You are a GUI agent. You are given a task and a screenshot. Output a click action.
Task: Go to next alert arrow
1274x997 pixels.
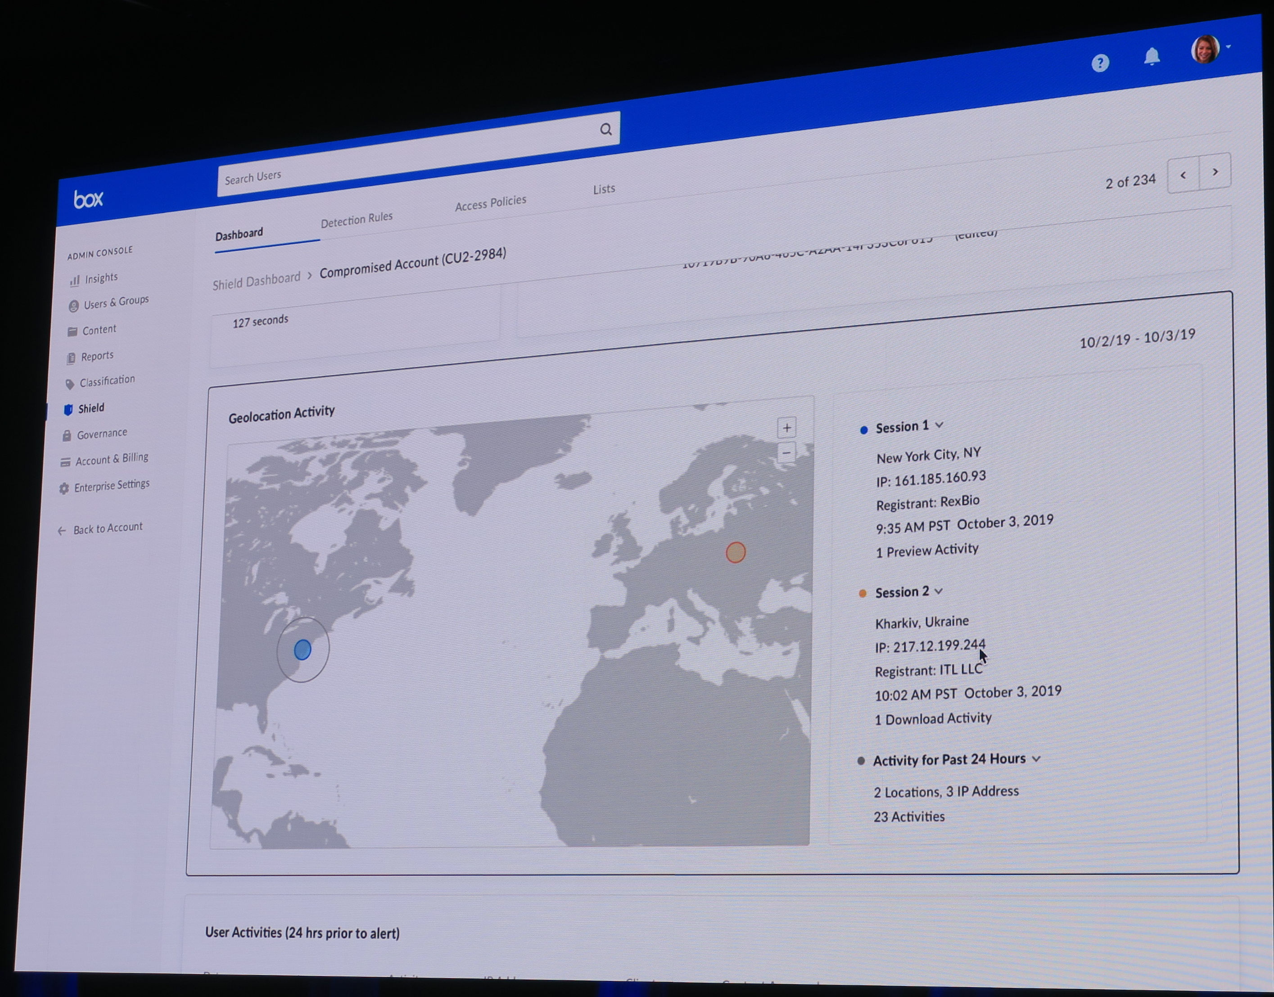coord(1215,171)
